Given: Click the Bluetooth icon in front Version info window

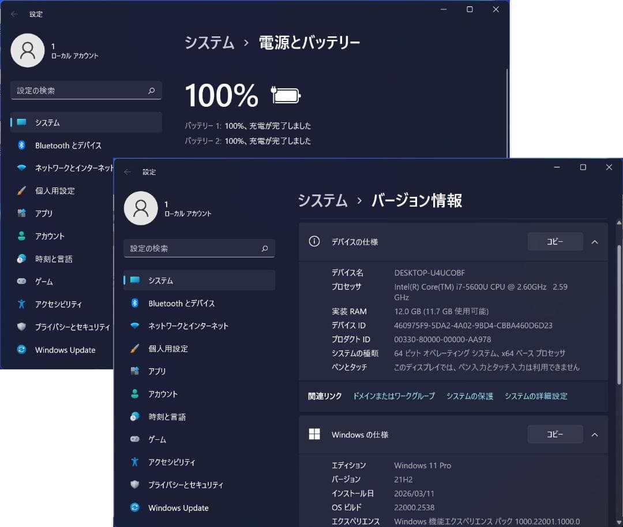Looking at the screenshot, I should [134, 303].
